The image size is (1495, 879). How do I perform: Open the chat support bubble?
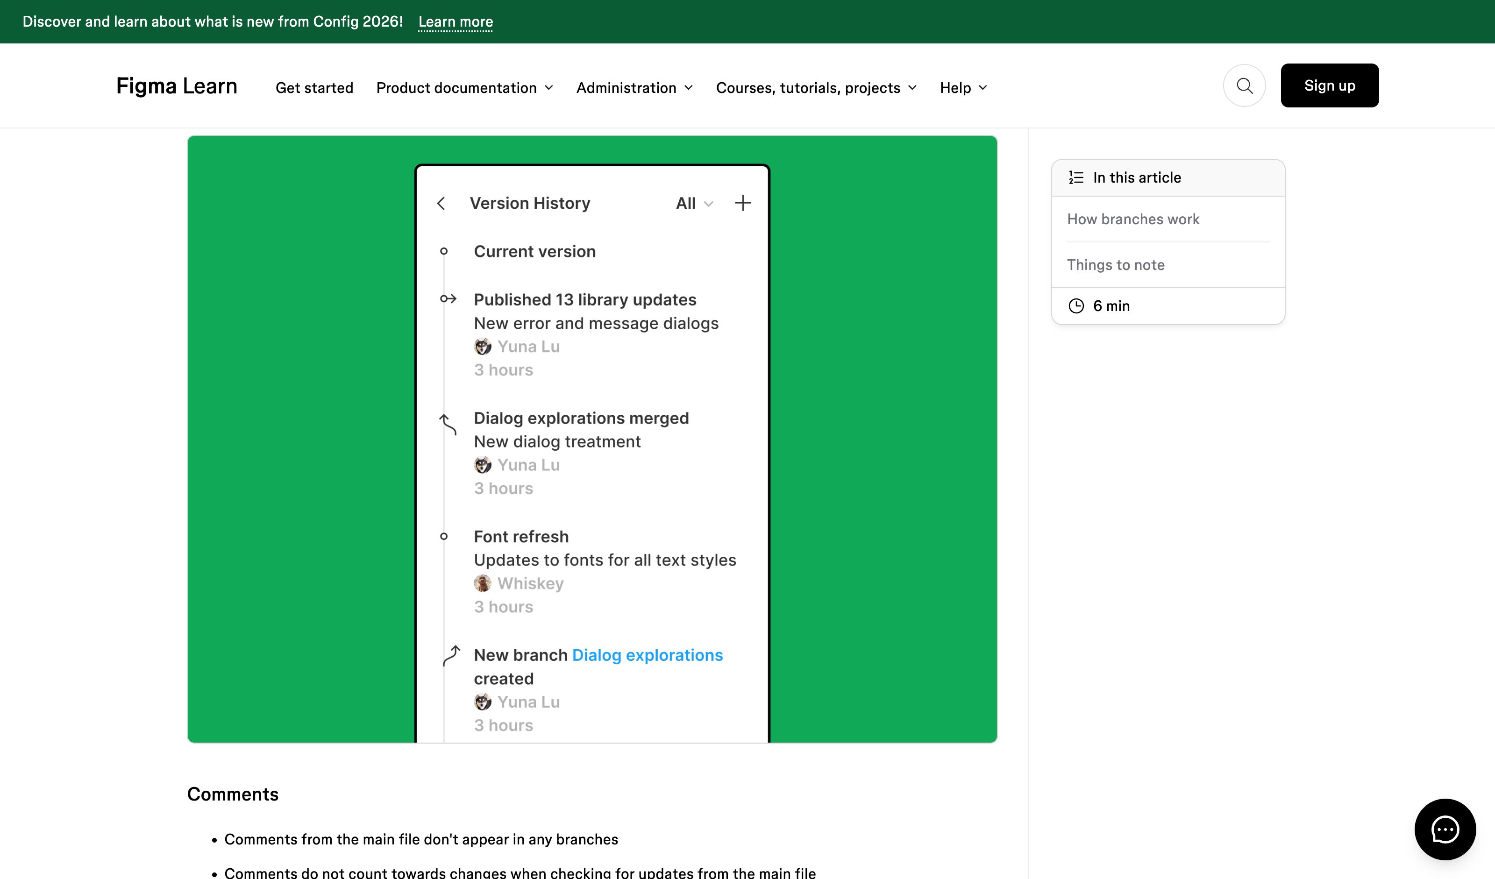[1445, 829]
